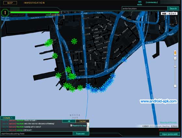The height and width of the screenshot is (138, 182).
Task: Focus the start broadcasting here field
Action: (x=37, y=134)
